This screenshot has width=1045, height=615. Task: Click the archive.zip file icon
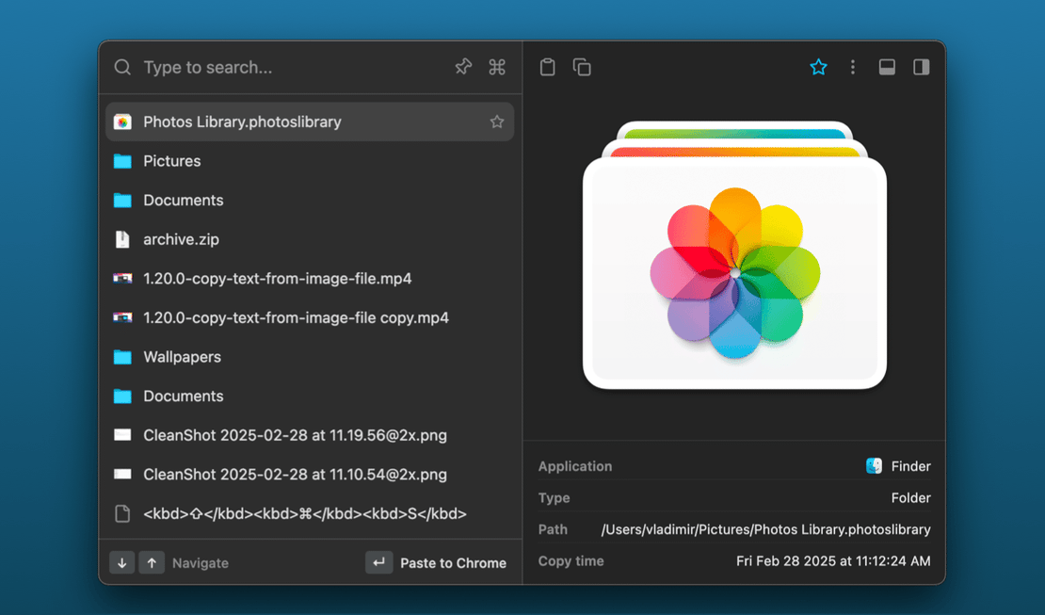122,239
